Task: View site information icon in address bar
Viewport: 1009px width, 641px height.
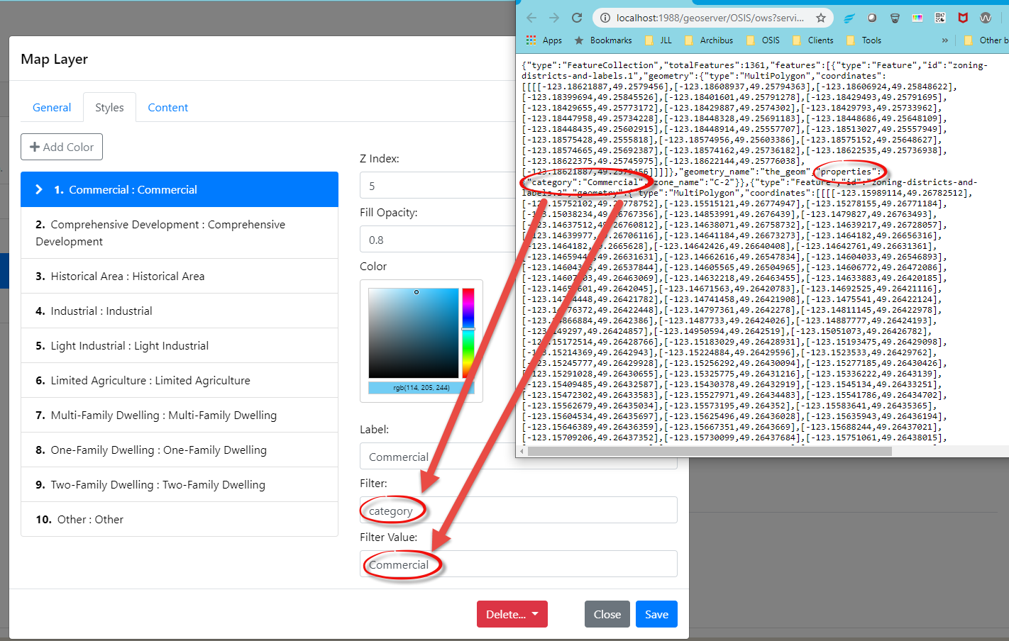Action: click(604, 18)
